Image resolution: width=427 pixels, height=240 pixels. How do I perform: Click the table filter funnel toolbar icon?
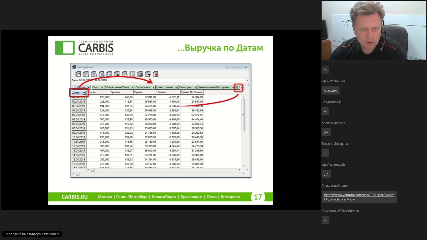[148, 74]
